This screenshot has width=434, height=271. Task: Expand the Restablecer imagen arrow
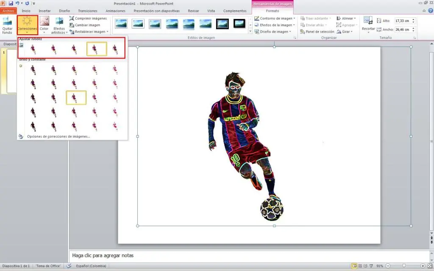click(107, 31)
